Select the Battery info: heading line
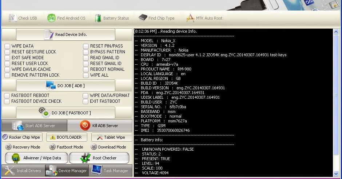This screenshot has width=342, height=179. pos(149,140)
